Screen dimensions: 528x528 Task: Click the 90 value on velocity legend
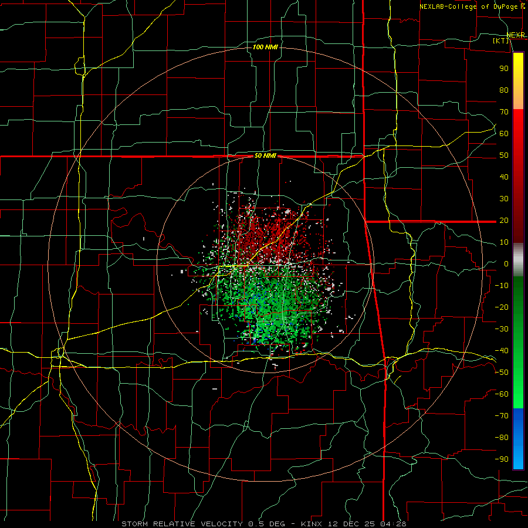click(x=504, y=69)
